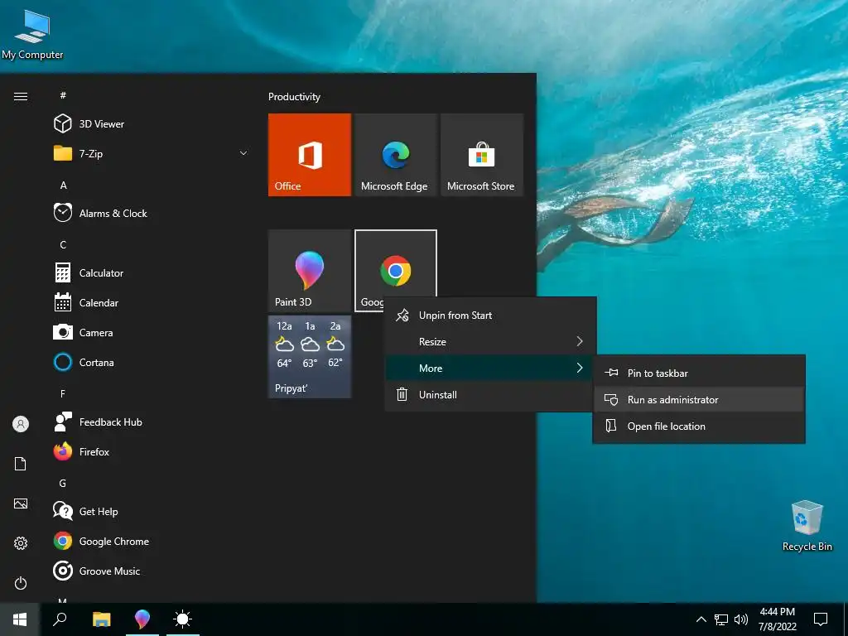Open taskbar Search
The image size is (848, 636).
coord(60,619)
